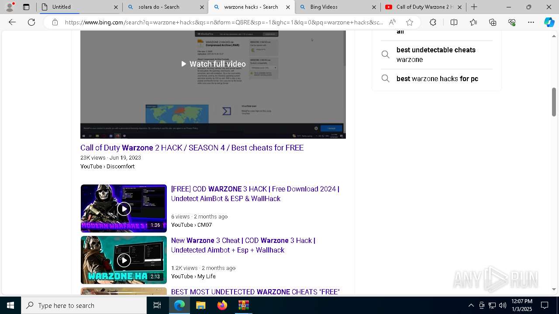Open Microsoft Edge taskbar icon
559x314 pixels.
pyautogui.click(x=179, y=305)
